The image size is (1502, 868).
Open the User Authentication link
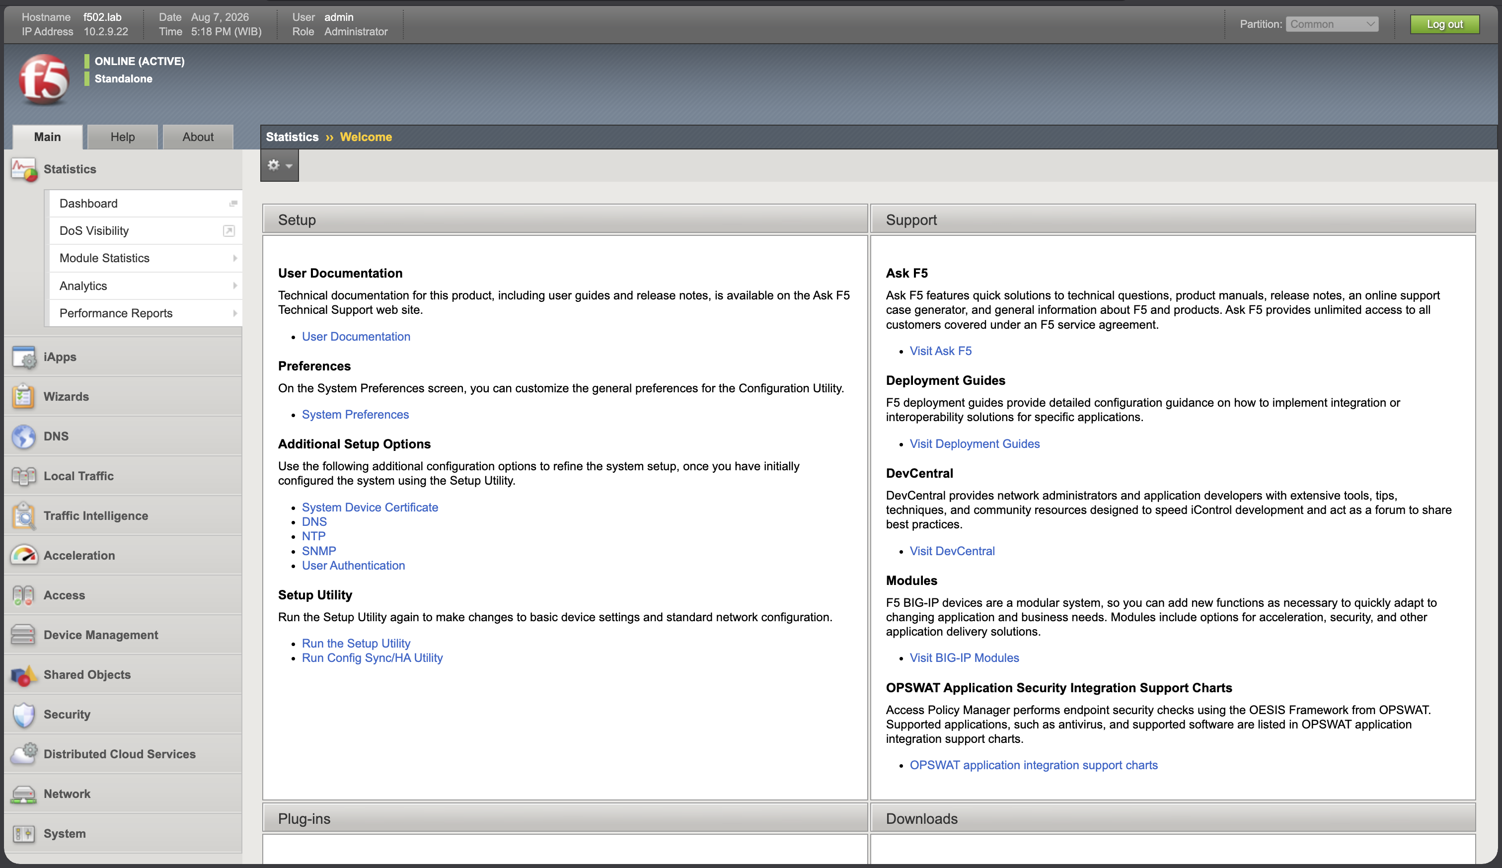(x=354, y=566)
